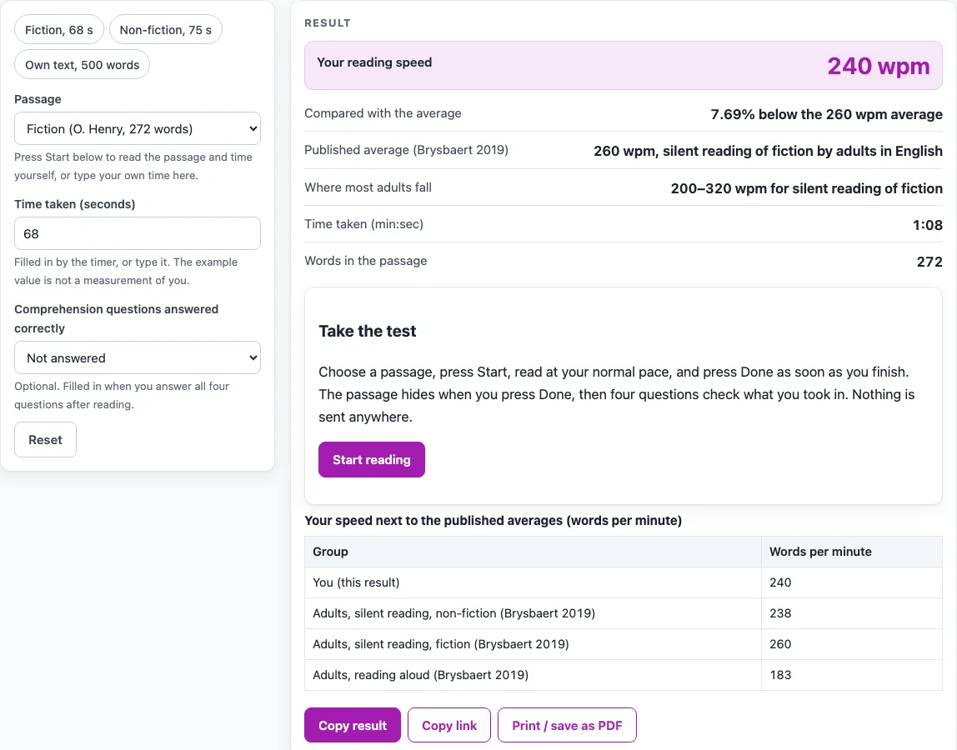Click the 'Words in the passage' label

coord(366,261)
